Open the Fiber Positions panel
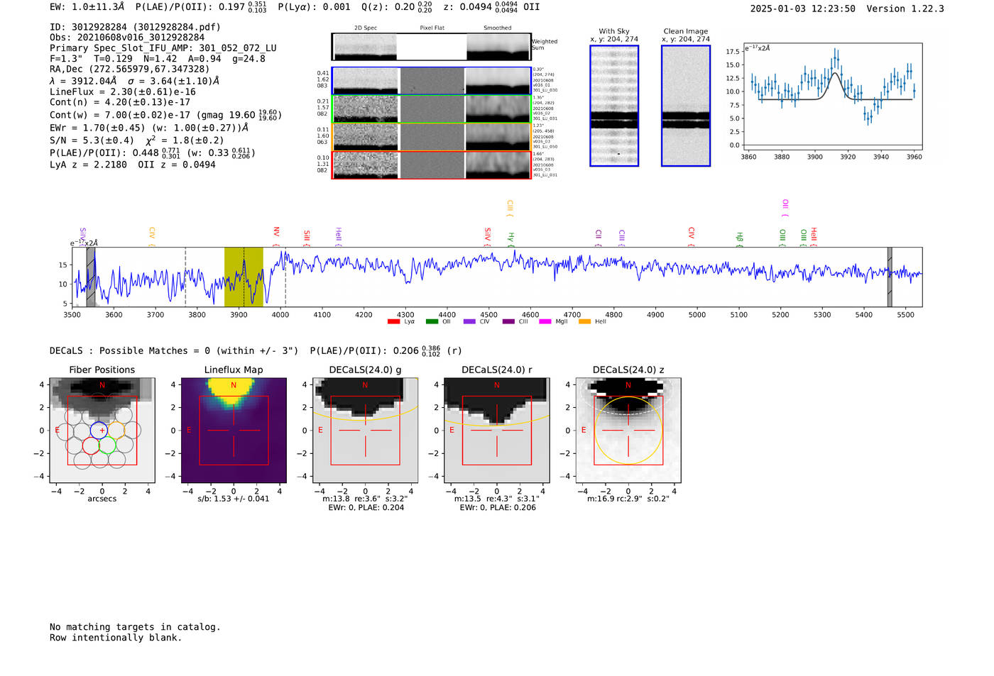Image resolution: width=994 pixels, height=676 pixels. coord(102,431)
